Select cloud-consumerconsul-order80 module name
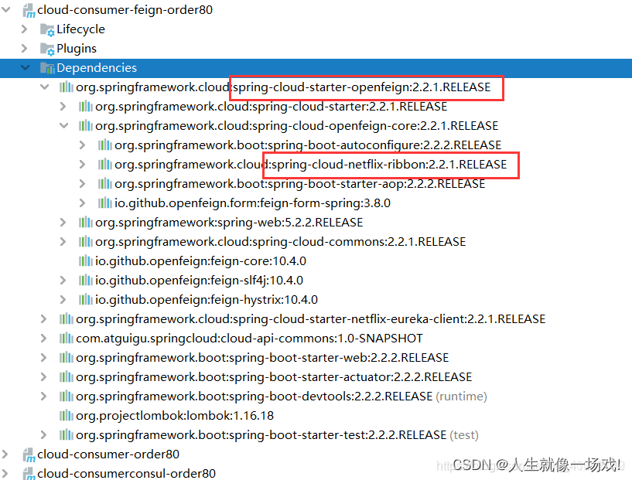Image resolution: width=632 pixels, height=480 pixels. [x=127, y=474]
